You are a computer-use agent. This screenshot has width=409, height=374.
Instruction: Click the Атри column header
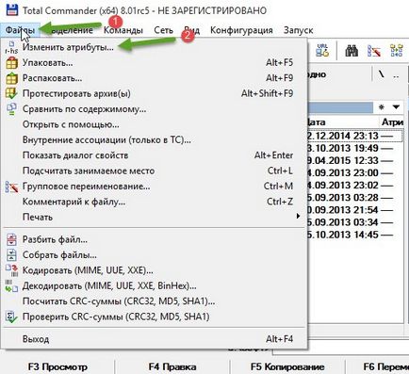click(392, 122)
